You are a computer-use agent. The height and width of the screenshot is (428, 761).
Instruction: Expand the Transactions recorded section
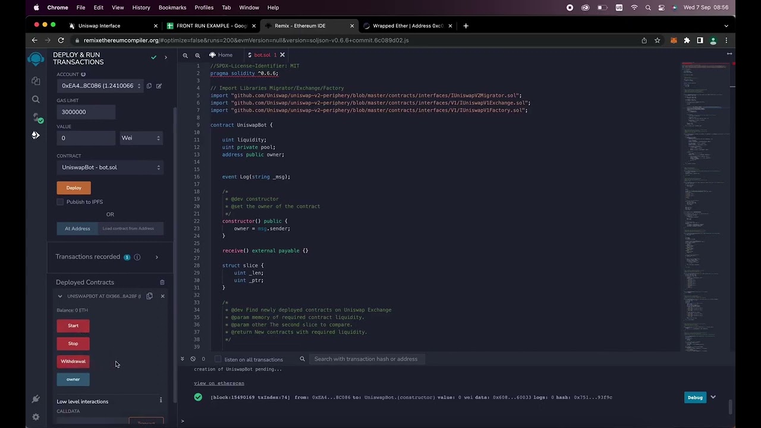[x=156, y=257]
